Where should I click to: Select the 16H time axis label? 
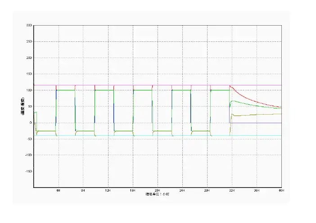(132, 190)
